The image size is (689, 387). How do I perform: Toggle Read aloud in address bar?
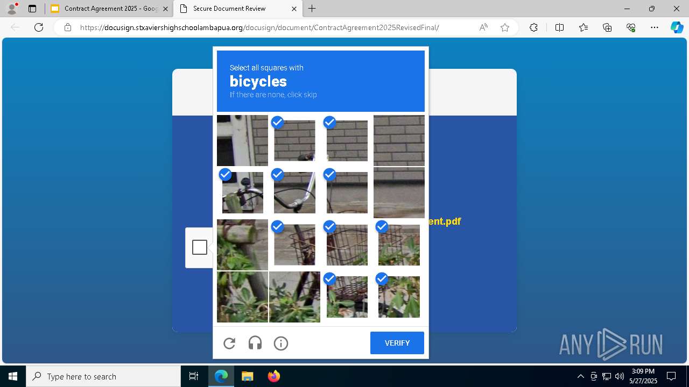point(483,27)
